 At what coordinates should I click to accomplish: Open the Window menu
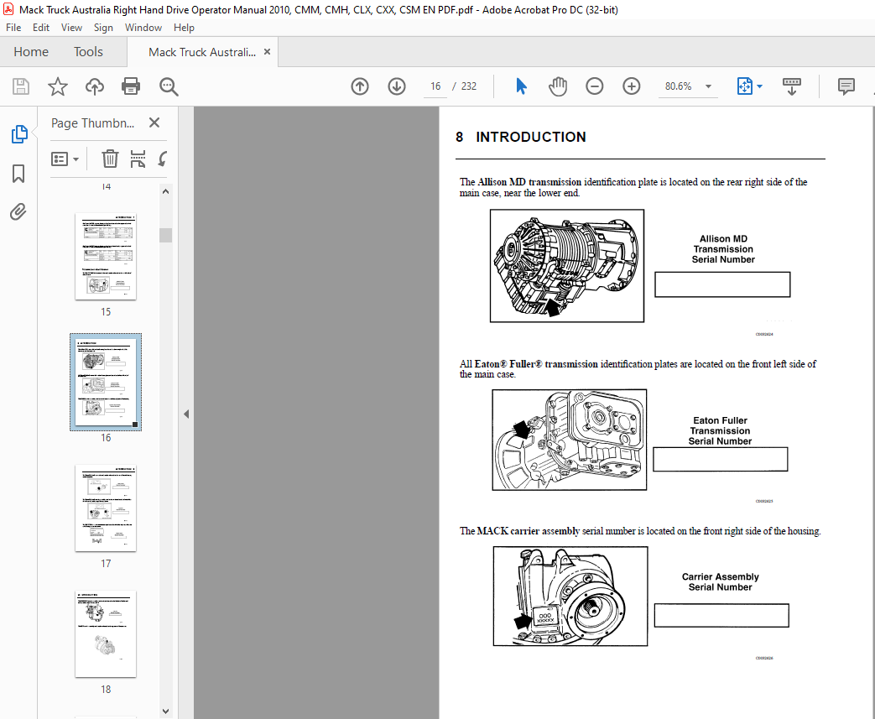click(x=143, y=28)
